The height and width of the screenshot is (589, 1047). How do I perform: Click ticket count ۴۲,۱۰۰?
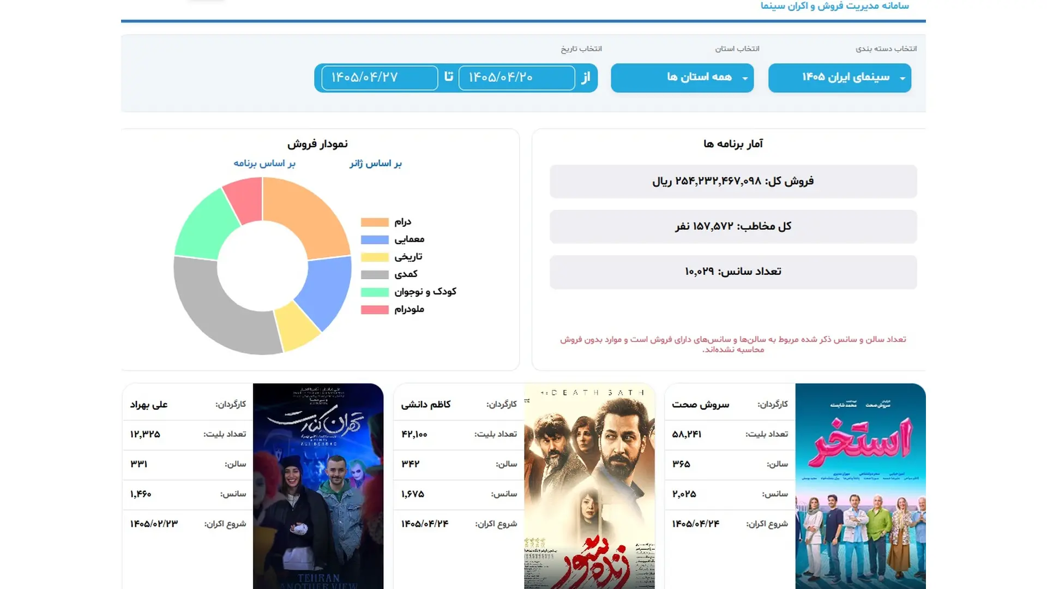(414, 434)
